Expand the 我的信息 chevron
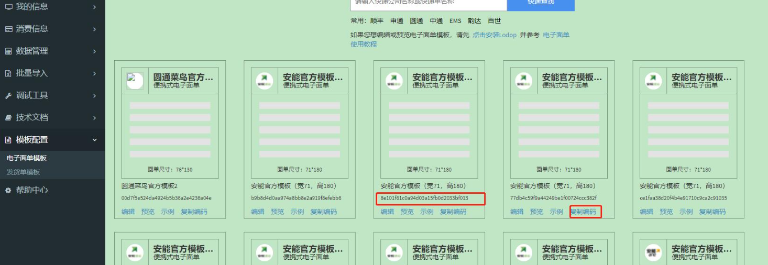The width and height of the screenshot is (768, 265). (94, 7)
